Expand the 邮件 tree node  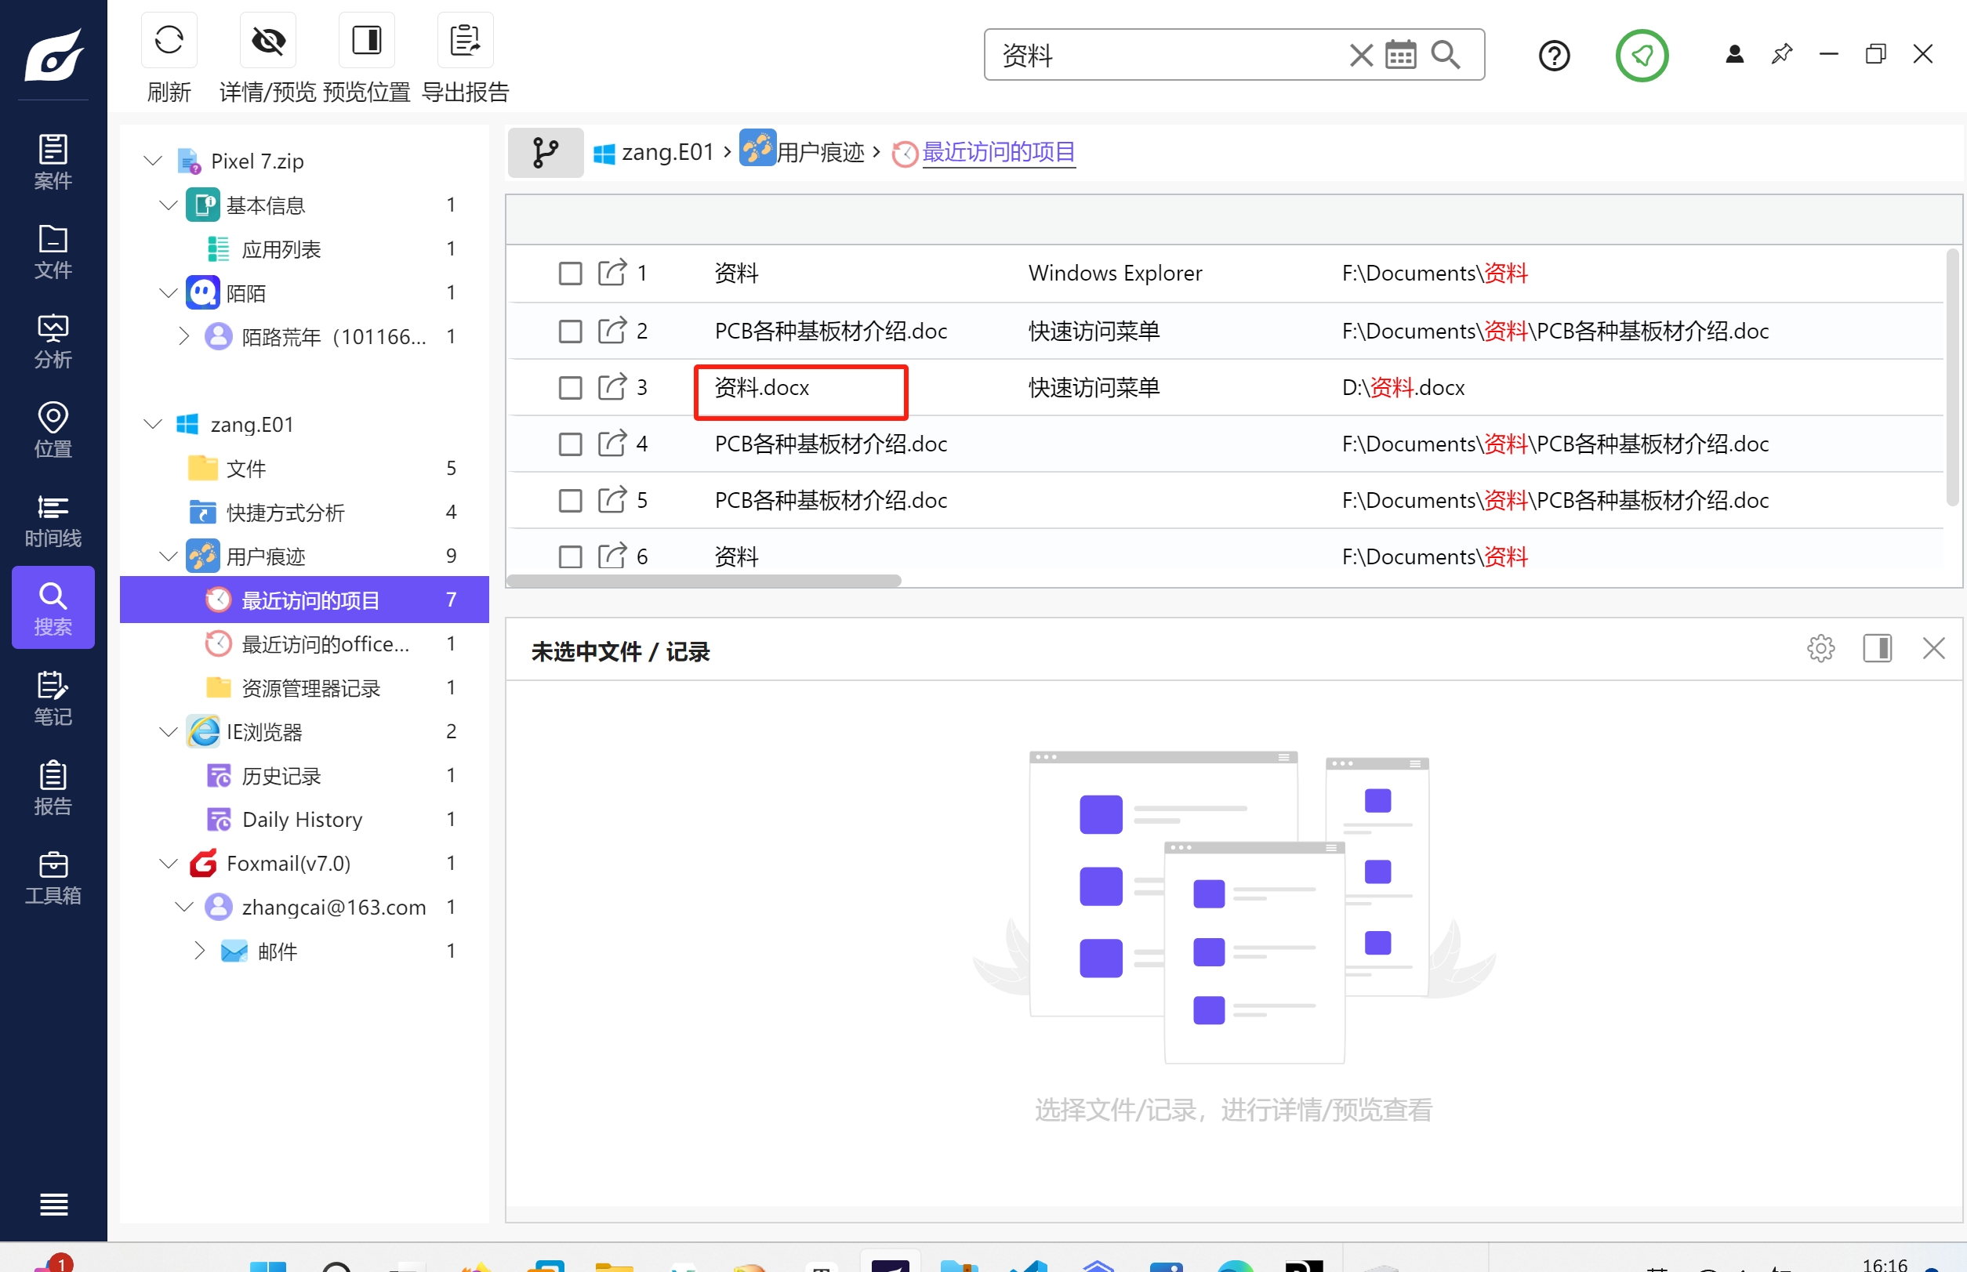199,951
